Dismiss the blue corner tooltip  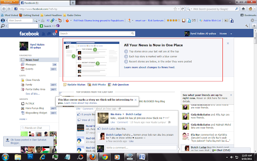136,100
